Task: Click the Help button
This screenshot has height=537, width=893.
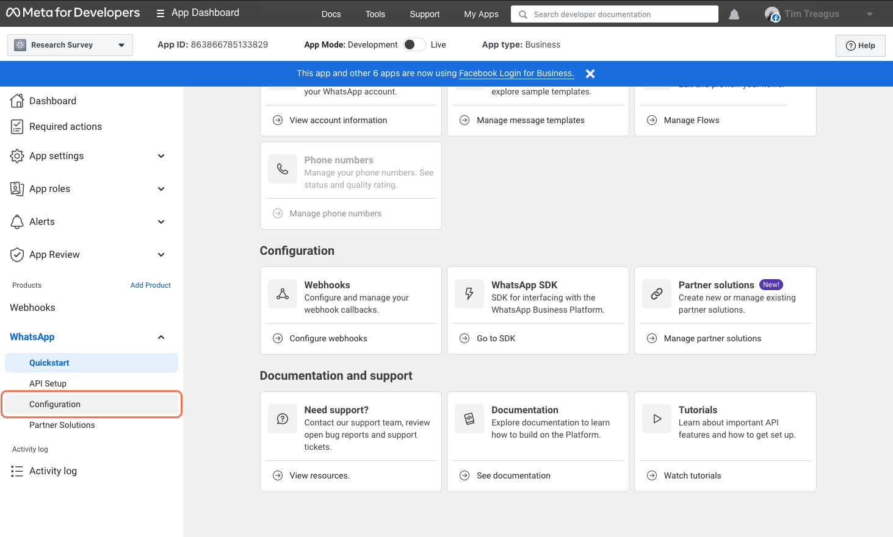Action: 861,46
